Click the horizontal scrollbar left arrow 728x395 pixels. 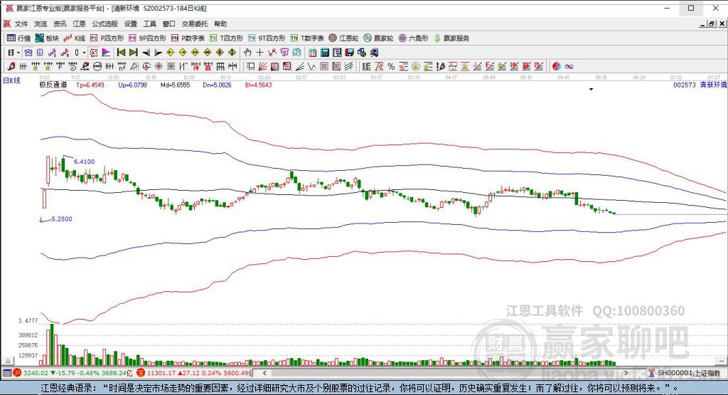[264, 372]
